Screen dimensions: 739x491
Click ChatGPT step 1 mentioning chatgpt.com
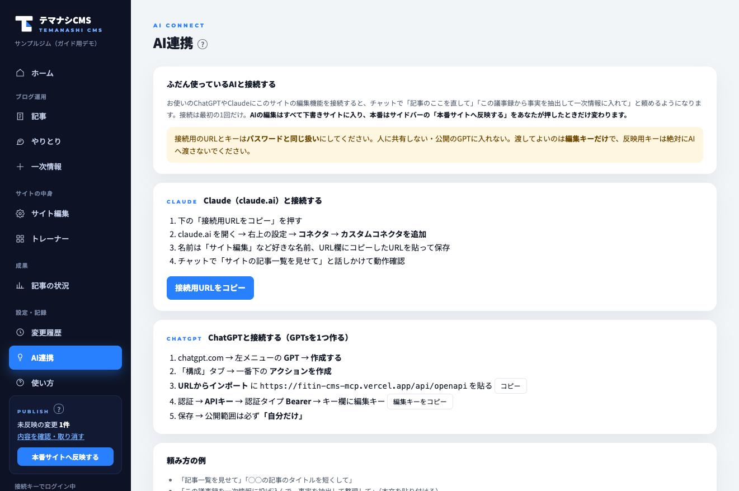pyautogui.click(x=260, y=358)
